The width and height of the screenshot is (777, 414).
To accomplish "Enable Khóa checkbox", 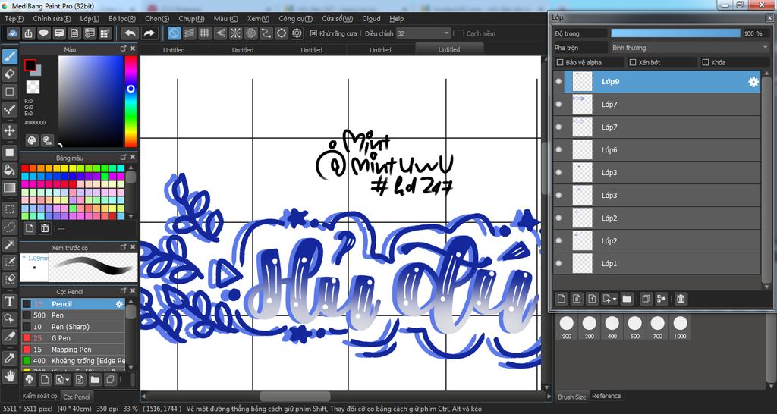I will (706, 62).
